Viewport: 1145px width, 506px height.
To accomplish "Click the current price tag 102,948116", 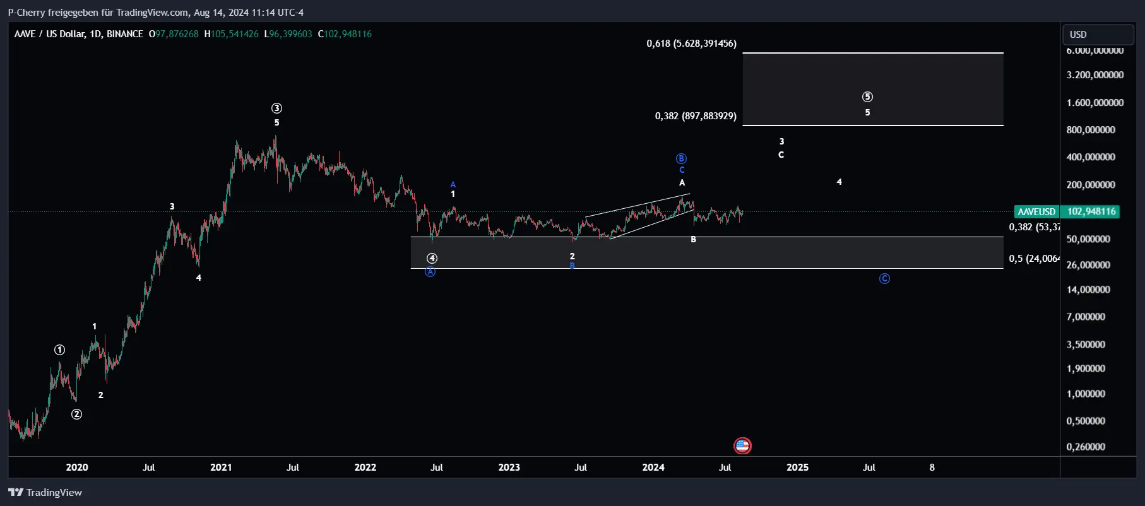I will 1091,211.
